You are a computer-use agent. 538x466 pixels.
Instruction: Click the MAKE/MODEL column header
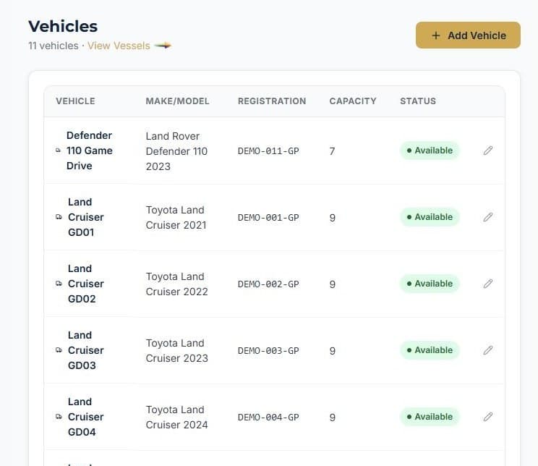click(x=177, y=101)
